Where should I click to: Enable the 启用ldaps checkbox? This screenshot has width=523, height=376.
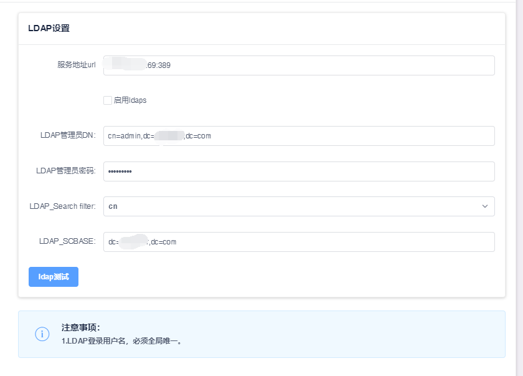click(107, 100)
